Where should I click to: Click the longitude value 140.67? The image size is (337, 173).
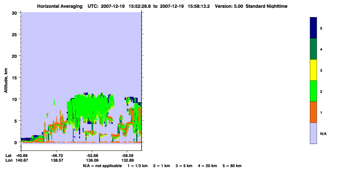(x=22, y=160)
